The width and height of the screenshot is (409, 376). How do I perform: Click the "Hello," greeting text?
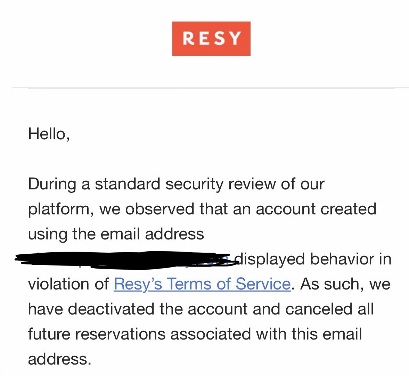point(49,134)
